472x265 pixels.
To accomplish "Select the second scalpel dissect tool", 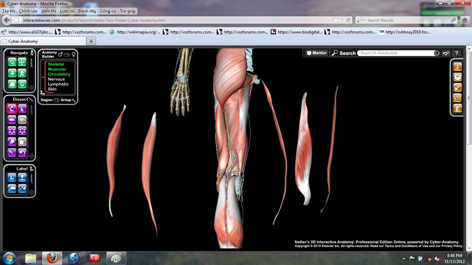I will pos(22,109).
